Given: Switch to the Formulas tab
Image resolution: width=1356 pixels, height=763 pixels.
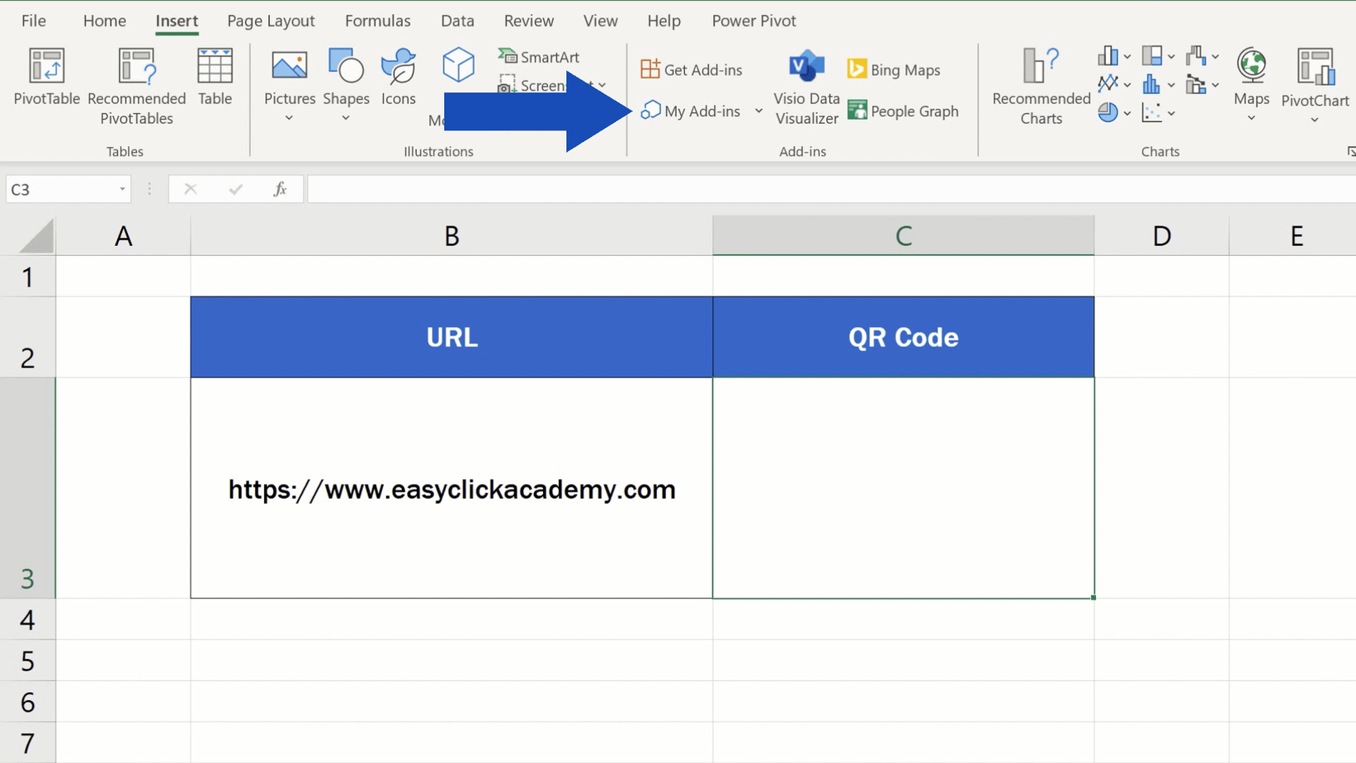Looking at the screenshot, I should (x=376, y=21).
